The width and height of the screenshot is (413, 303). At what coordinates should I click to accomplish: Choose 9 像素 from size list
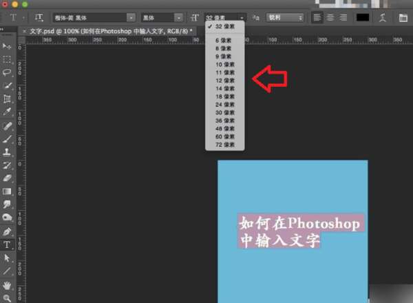[x=225, y=56]
